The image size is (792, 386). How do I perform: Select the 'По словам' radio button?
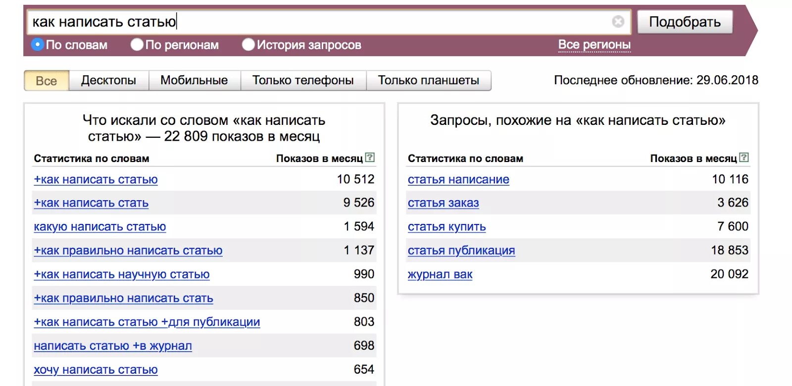pyautogui.click(x=38, y=45)
